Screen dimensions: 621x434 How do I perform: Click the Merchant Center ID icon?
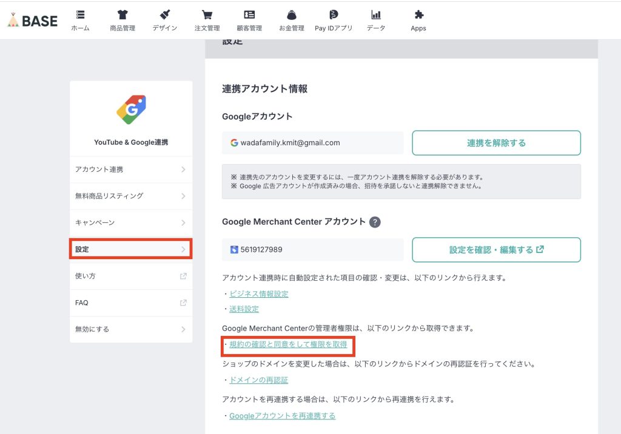pos(234,249)
